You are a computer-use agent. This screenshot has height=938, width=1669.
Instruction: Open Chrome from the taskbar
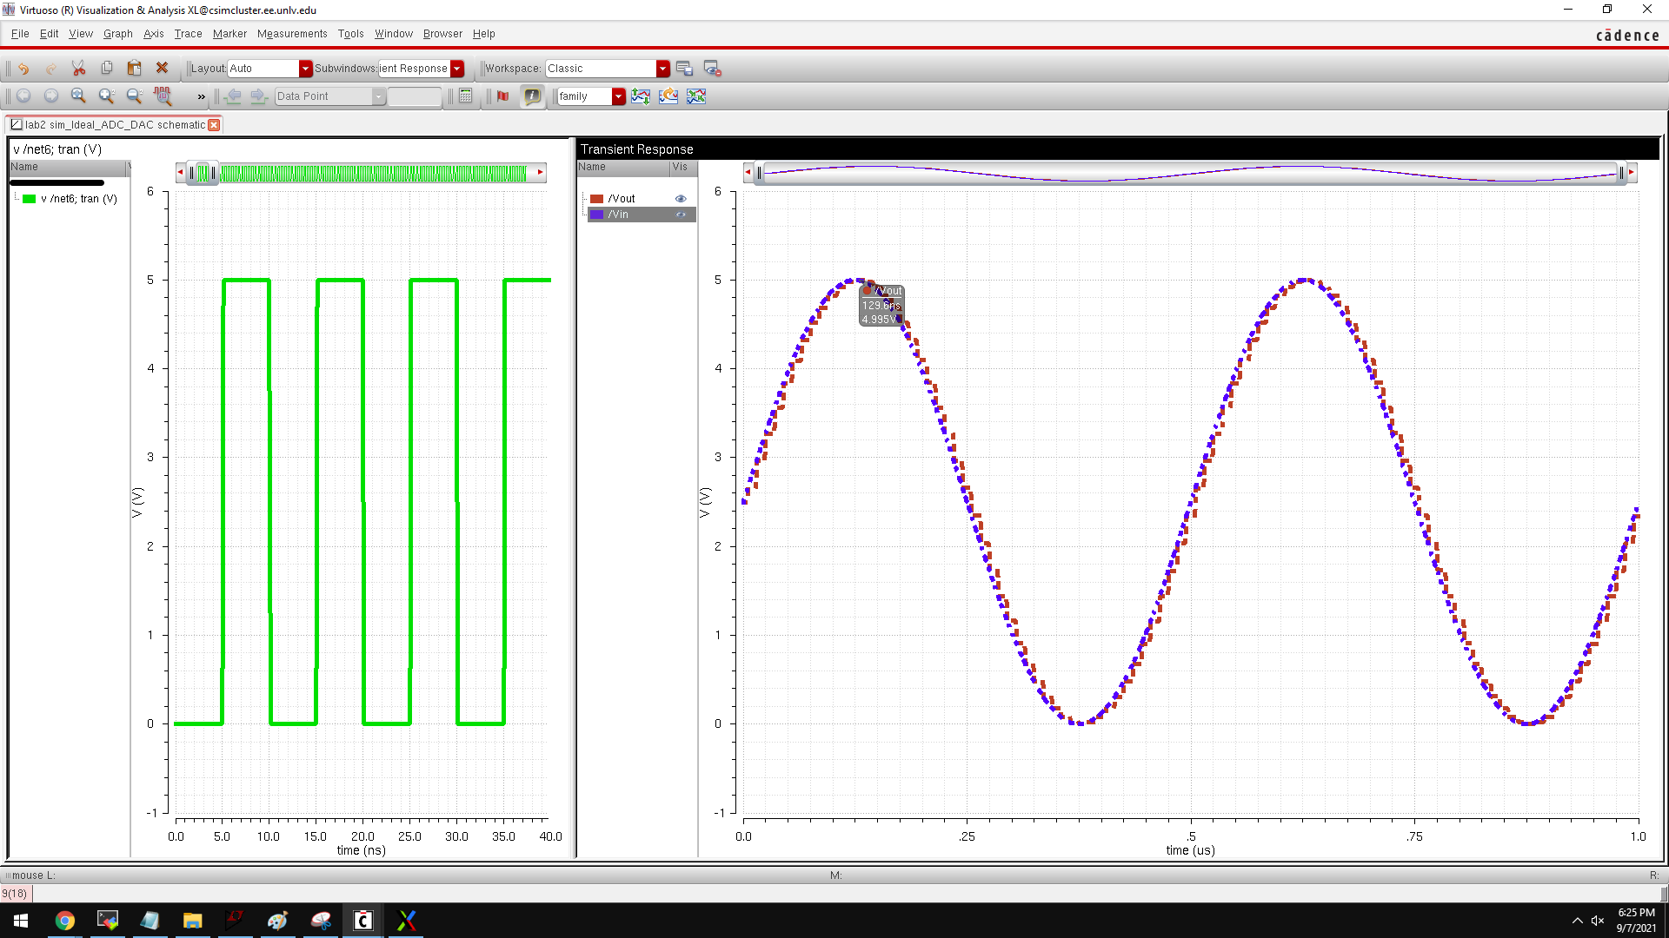(65, 921)
